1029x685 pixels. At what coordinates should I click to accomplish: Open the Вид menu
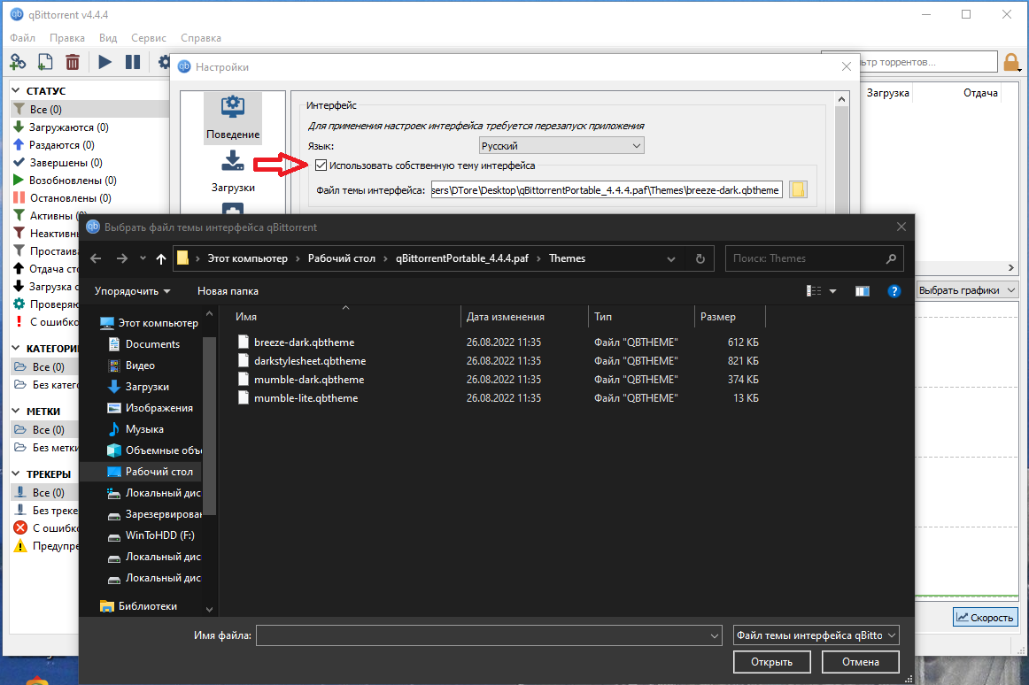click(x=107, y=37)
